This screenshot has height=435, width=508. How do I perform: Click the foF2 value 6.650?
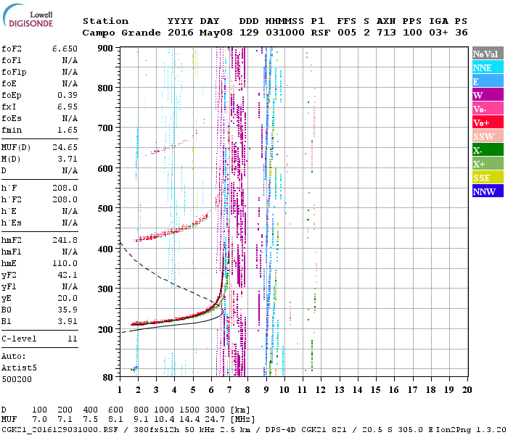65,49
